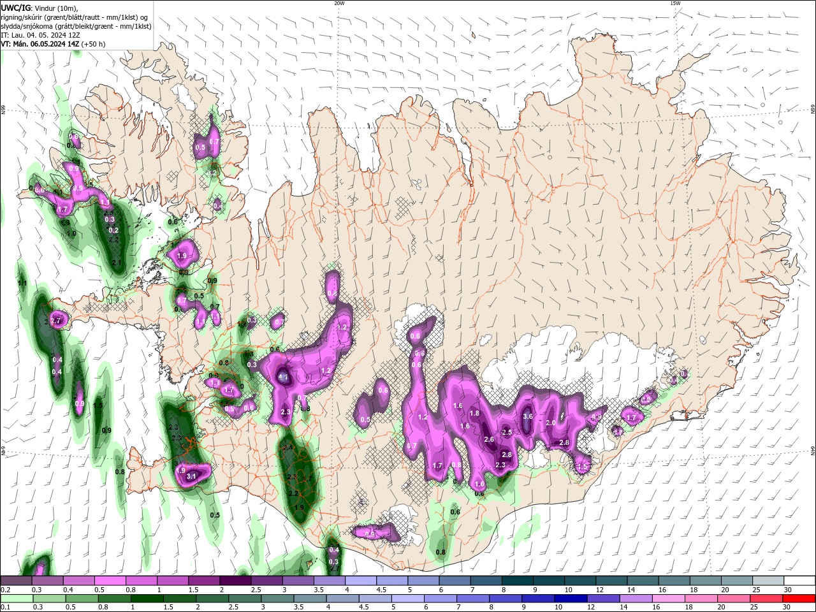
Task: Select the 2.1 value in the green rain band
Action: pyautogui.click(x=117, y=263)
